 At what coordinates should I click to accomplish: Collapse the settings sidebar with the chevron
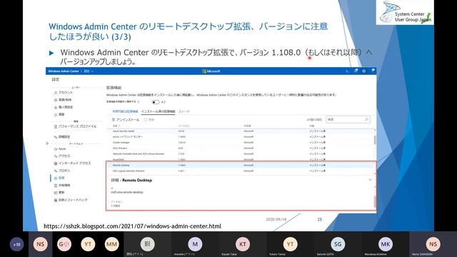click(x=47, y=143)
